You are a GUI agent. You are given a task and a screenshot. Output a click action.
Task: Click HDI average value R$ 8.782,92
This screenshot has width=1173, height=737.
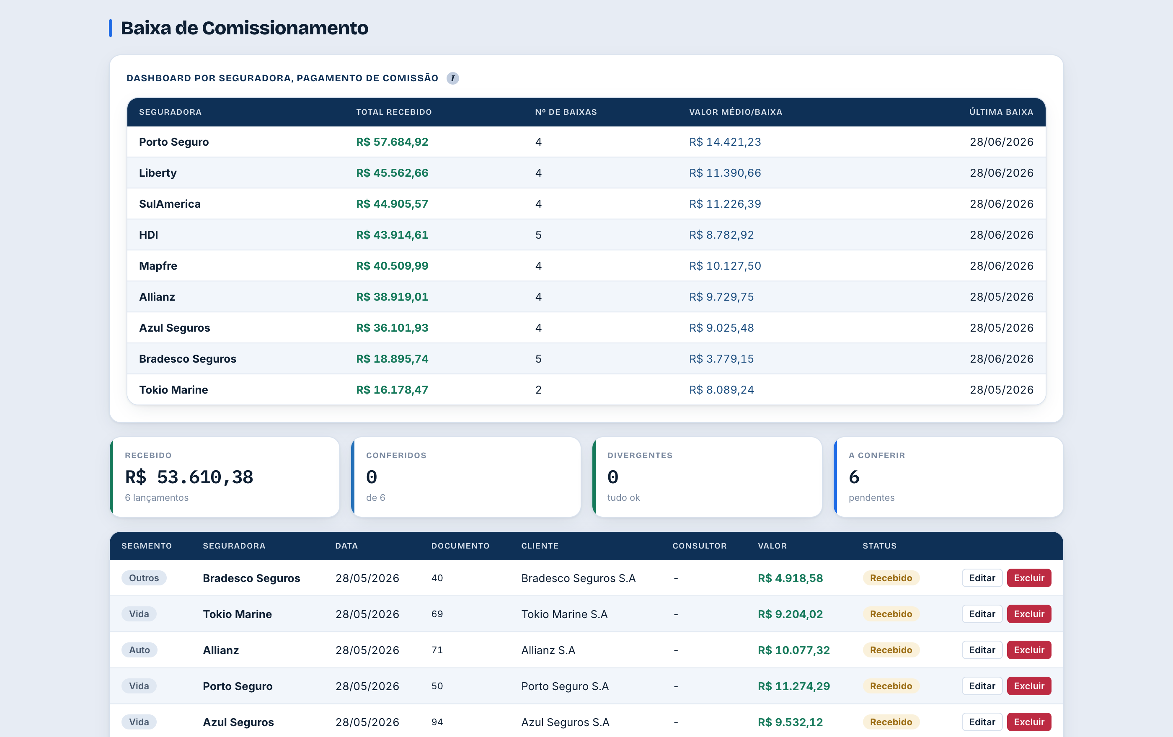point(721,235)
